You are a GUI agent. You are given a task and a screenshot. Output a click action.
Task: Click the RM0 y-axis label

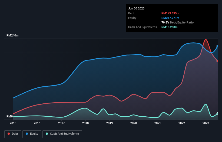click(10, 117)
